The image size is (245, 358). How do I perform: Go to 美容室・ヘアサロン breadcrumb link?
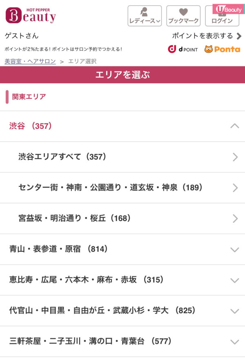coord(30,61)
